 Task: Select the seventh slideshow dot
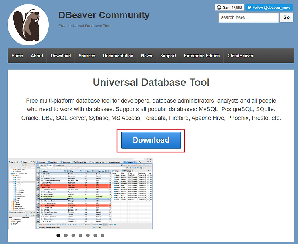[x=103, y=235]
